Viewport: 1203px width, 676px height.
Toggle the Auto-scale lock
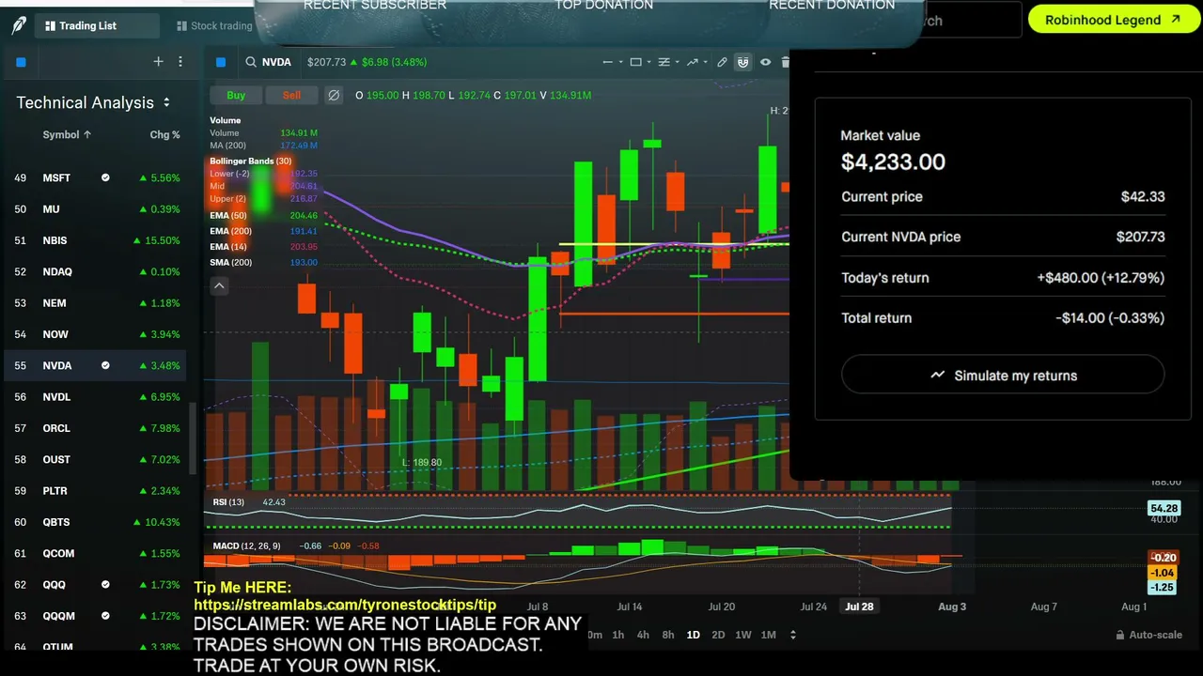pos(1148,635)
